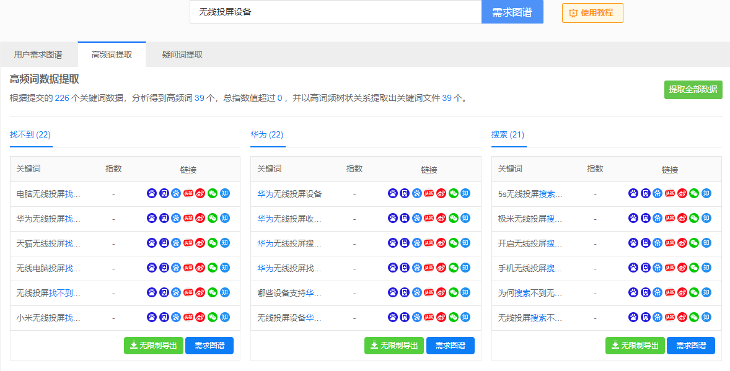Image resolution: width=730 pixels, height=371 pixels.
Task: Open Zhihu icon in 手机无线投屏搜… row
Action: (x=706, y=268)
